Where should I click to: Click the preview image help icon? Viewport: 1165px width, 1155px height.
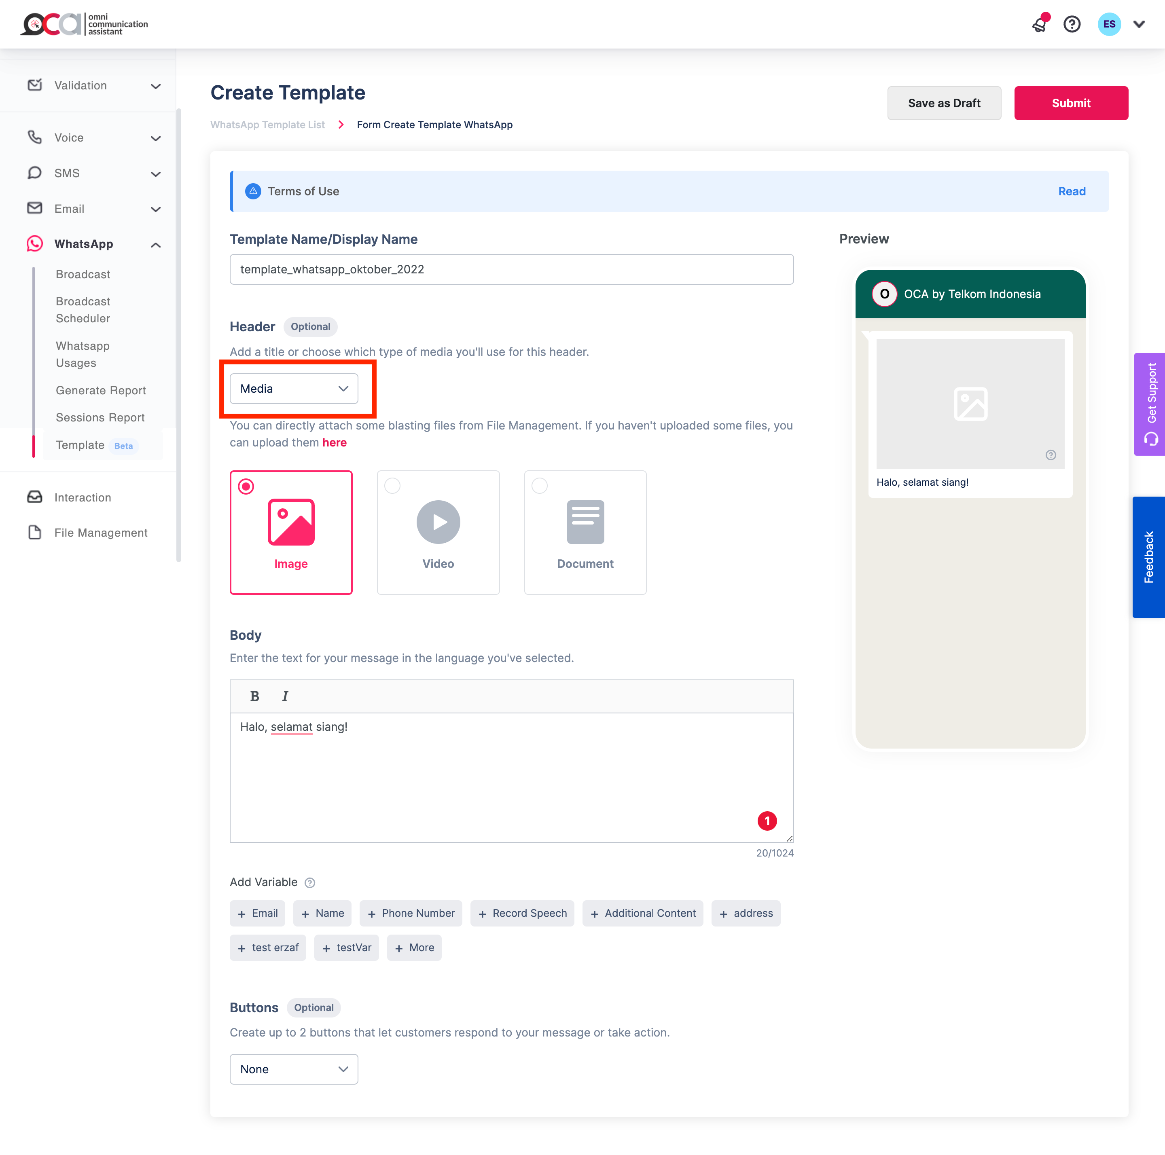[1051, 455]
